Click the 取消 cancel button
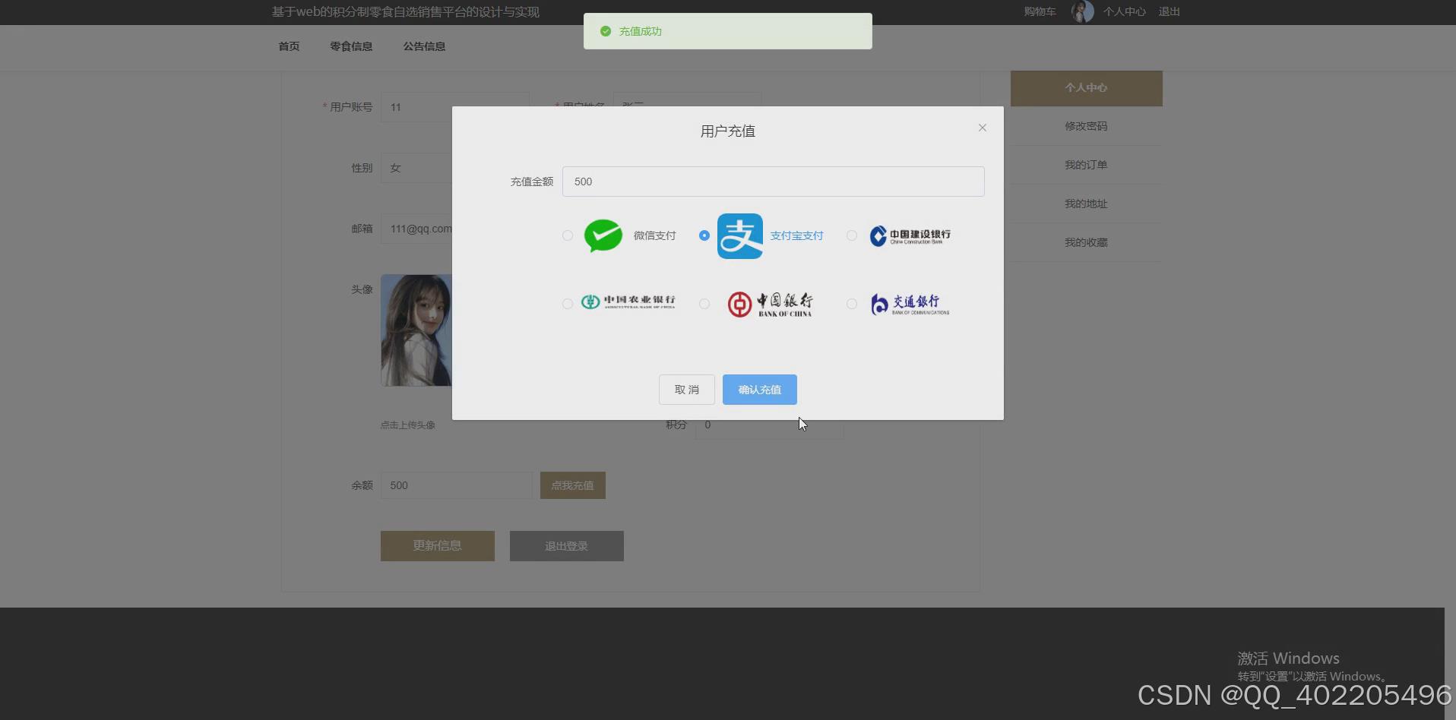Image resolution: width=1456 pixels, height=720 pixels. point(685,389)
